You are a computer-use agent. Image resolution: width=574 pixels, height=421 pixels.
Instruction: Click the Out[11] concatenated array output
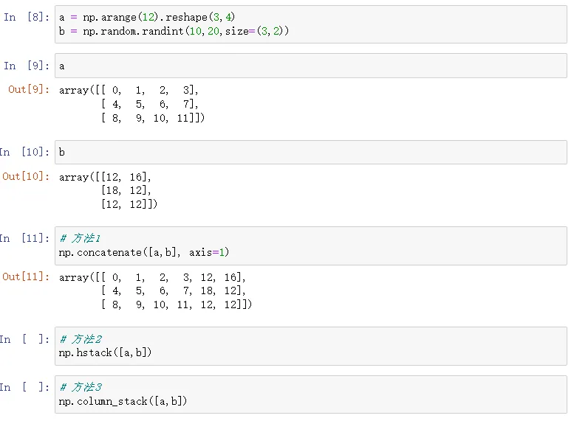[155, 290]
